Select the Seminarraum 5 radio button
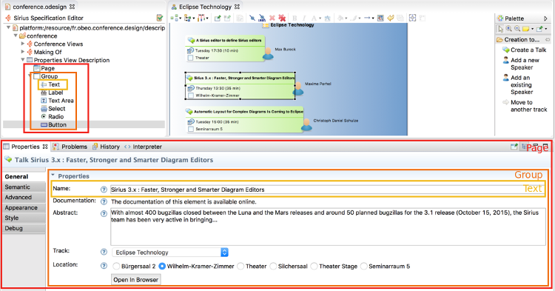 363,267
